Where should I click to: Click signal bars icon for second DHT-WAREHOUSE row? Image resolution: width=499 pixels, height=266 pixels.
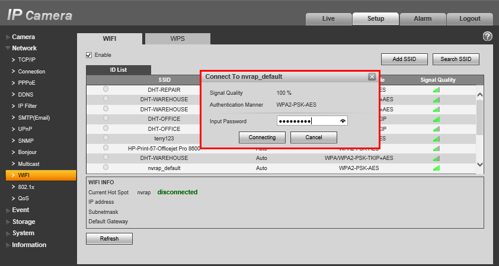pos(436,110)
